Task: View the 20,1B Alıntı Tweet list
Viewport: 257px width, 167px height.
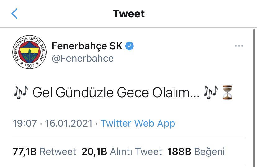Action: point(122,152)
